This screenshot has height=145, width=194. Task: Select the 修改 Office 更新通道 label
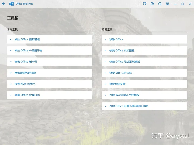click(27, 39)
